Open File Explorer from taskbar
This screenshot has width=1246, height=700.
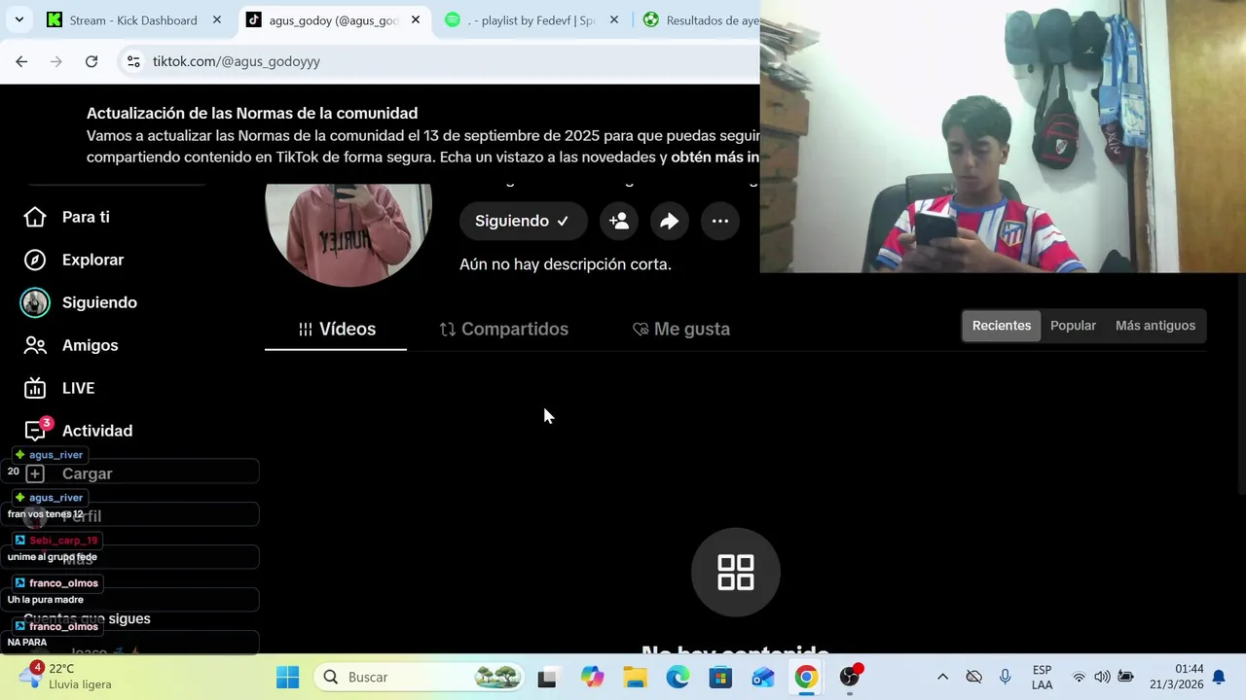click(635, 677)
